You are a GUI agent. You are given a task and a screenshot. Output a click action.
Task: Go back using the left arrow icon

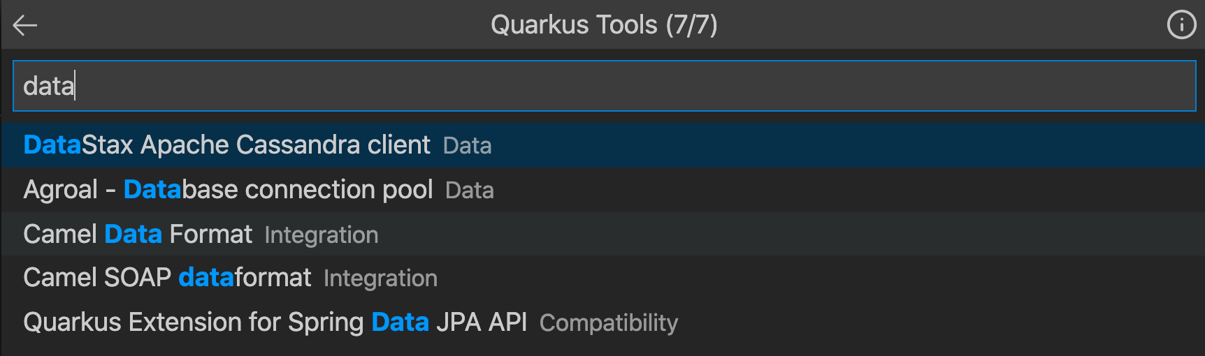tap(25, 26)
